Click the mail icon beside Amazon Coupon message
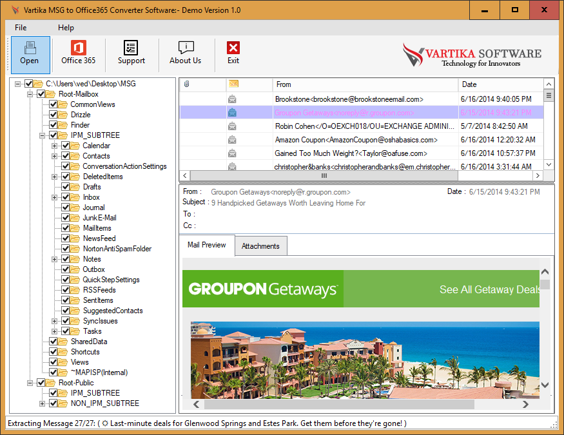Screen dimensions: 564x435 click(232, 139)
